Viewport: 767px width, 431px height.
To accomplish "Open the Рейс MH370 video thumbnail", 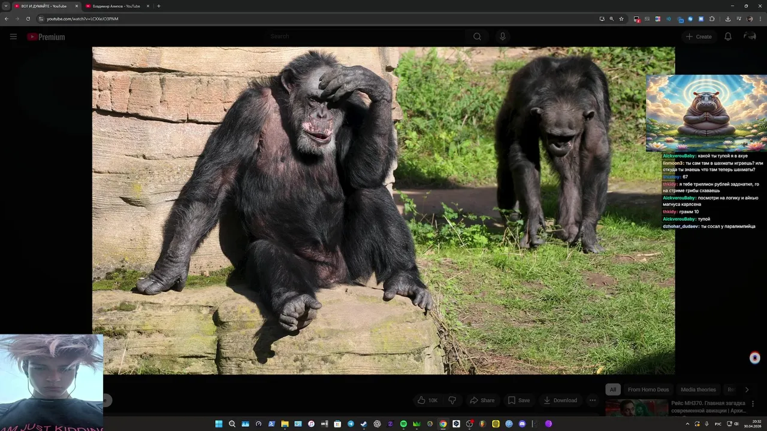I will coord(636,408).
